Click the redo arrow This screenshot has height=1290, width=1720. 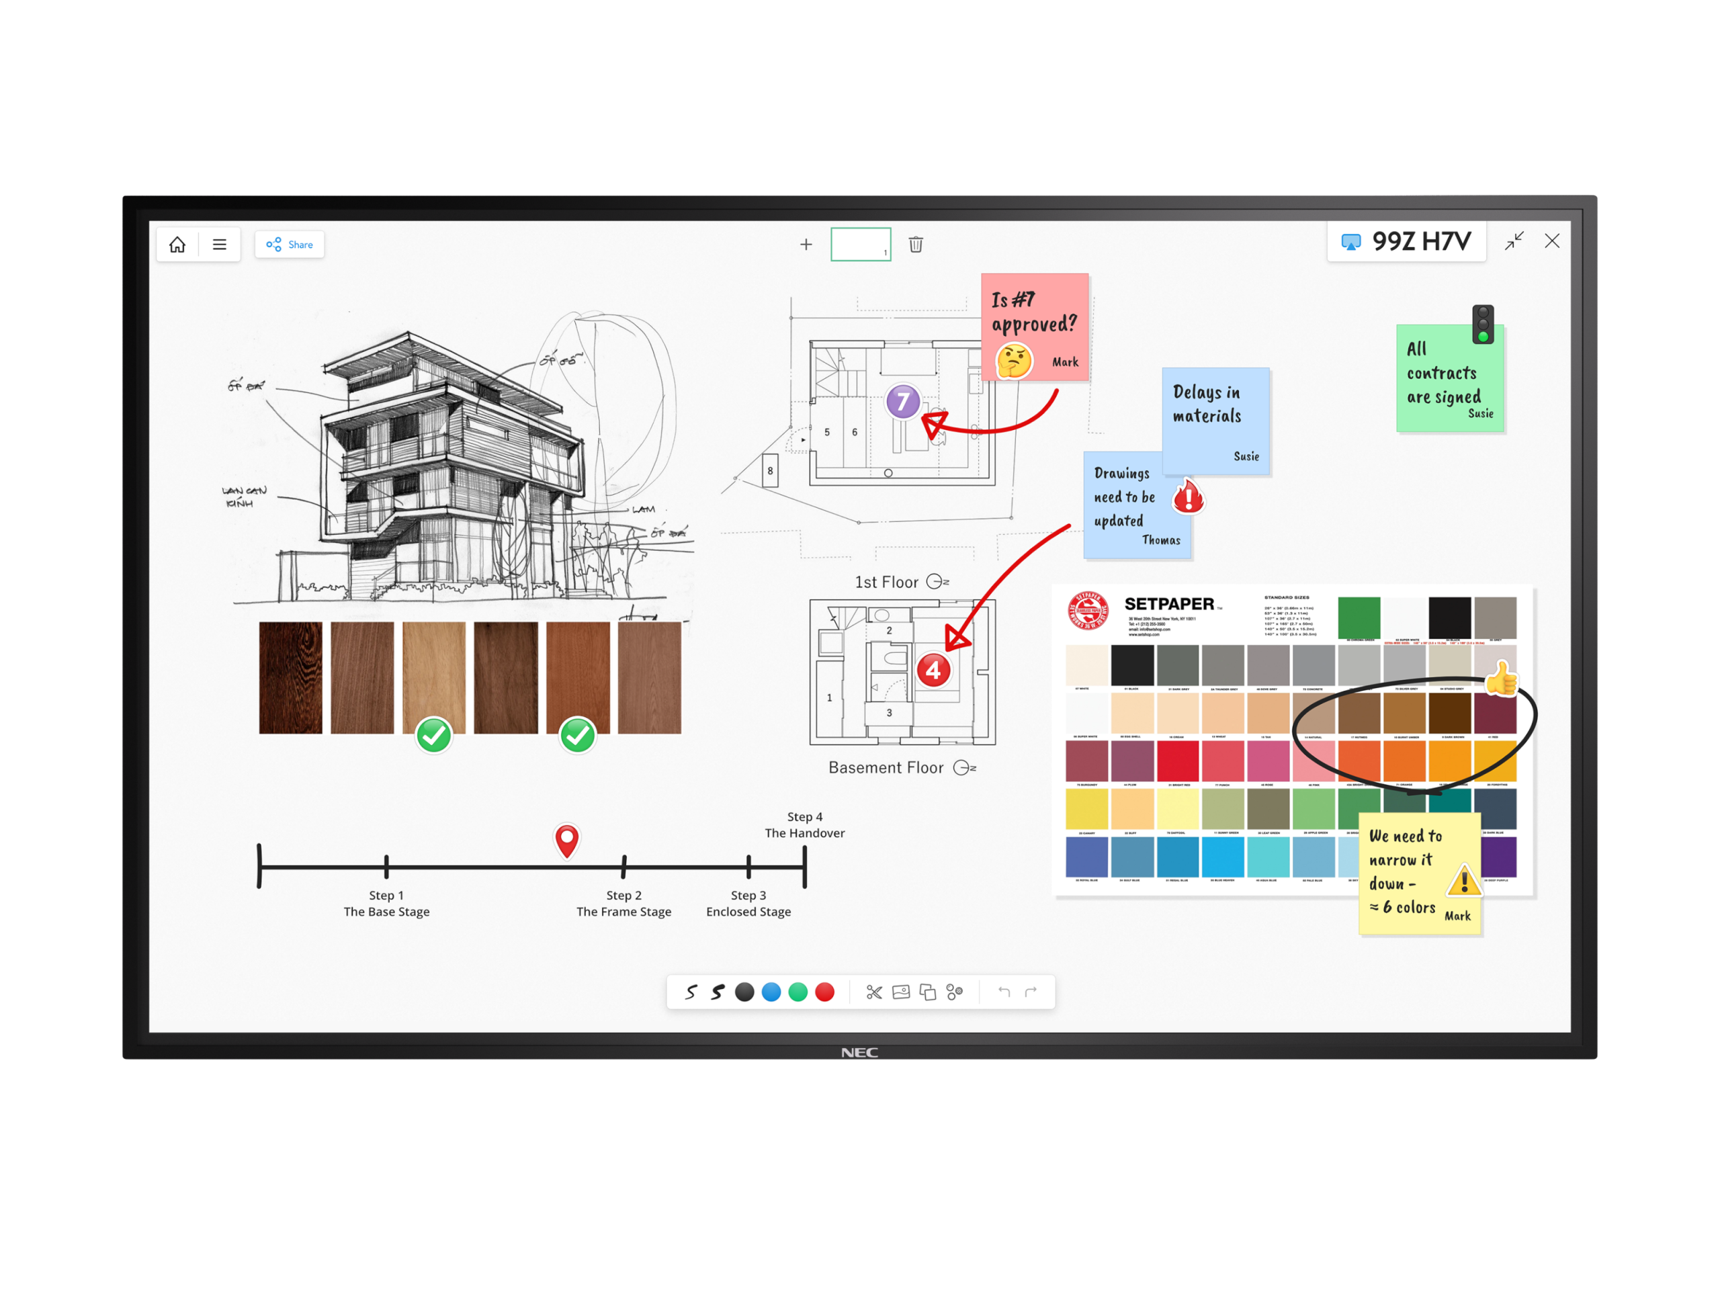(1031, 992)
